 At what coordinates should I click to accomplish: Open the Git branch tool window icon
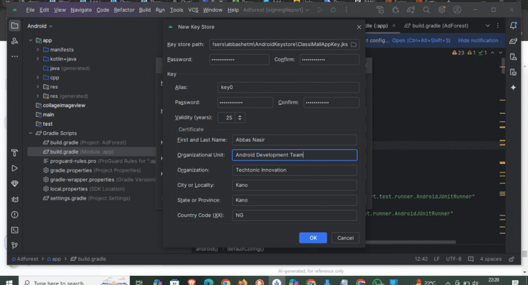click(x=15, y=245)
